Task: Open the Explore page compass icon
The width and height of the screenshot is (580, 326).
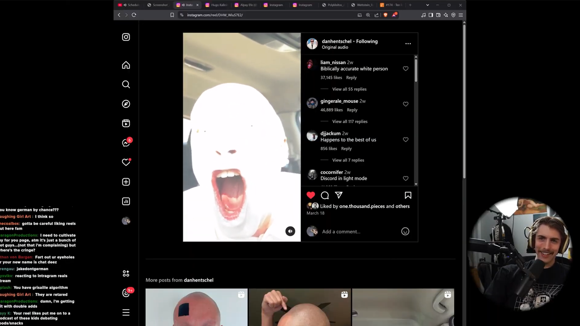Action: 126,104
